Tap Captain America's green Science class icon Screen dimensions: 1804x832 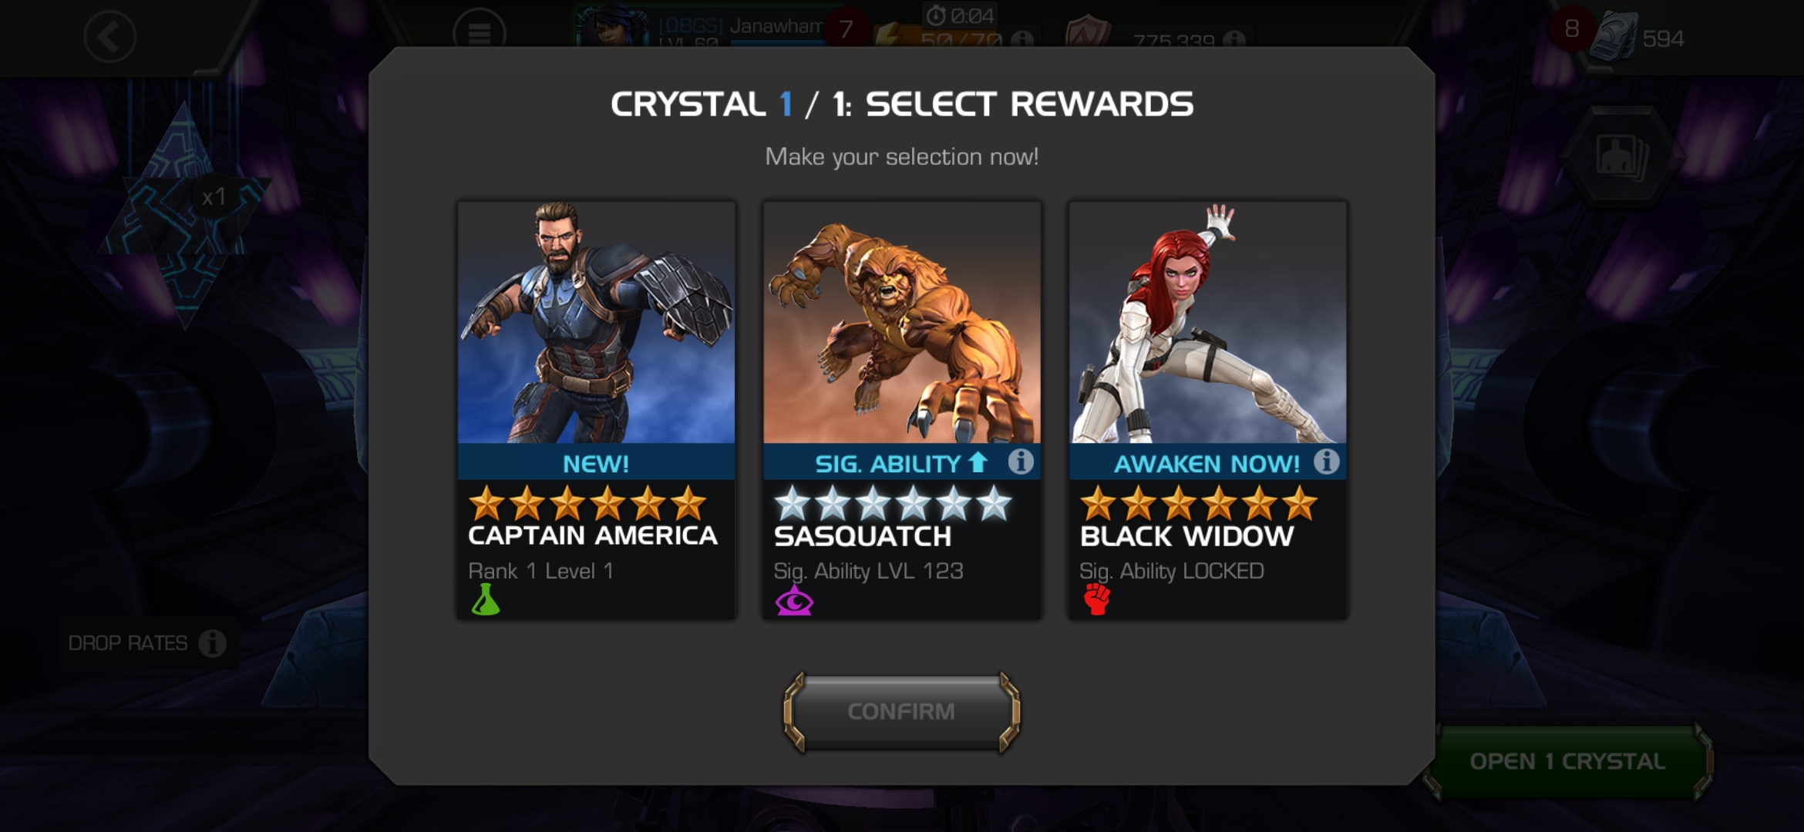[x=486, y=599]
